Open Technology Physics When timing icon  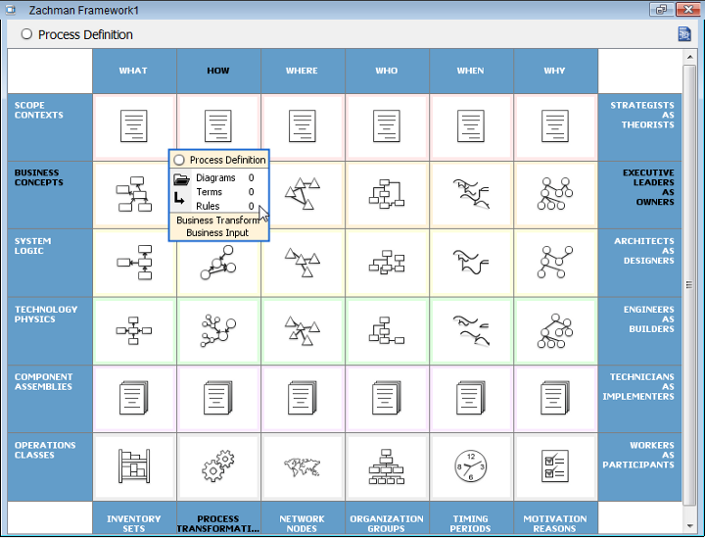click(x=471, y=330)
